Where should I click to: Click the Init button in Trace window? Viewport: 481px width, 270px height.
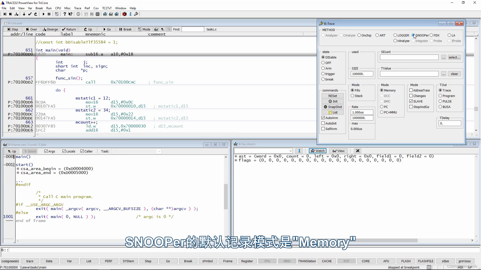click(333, 101)
